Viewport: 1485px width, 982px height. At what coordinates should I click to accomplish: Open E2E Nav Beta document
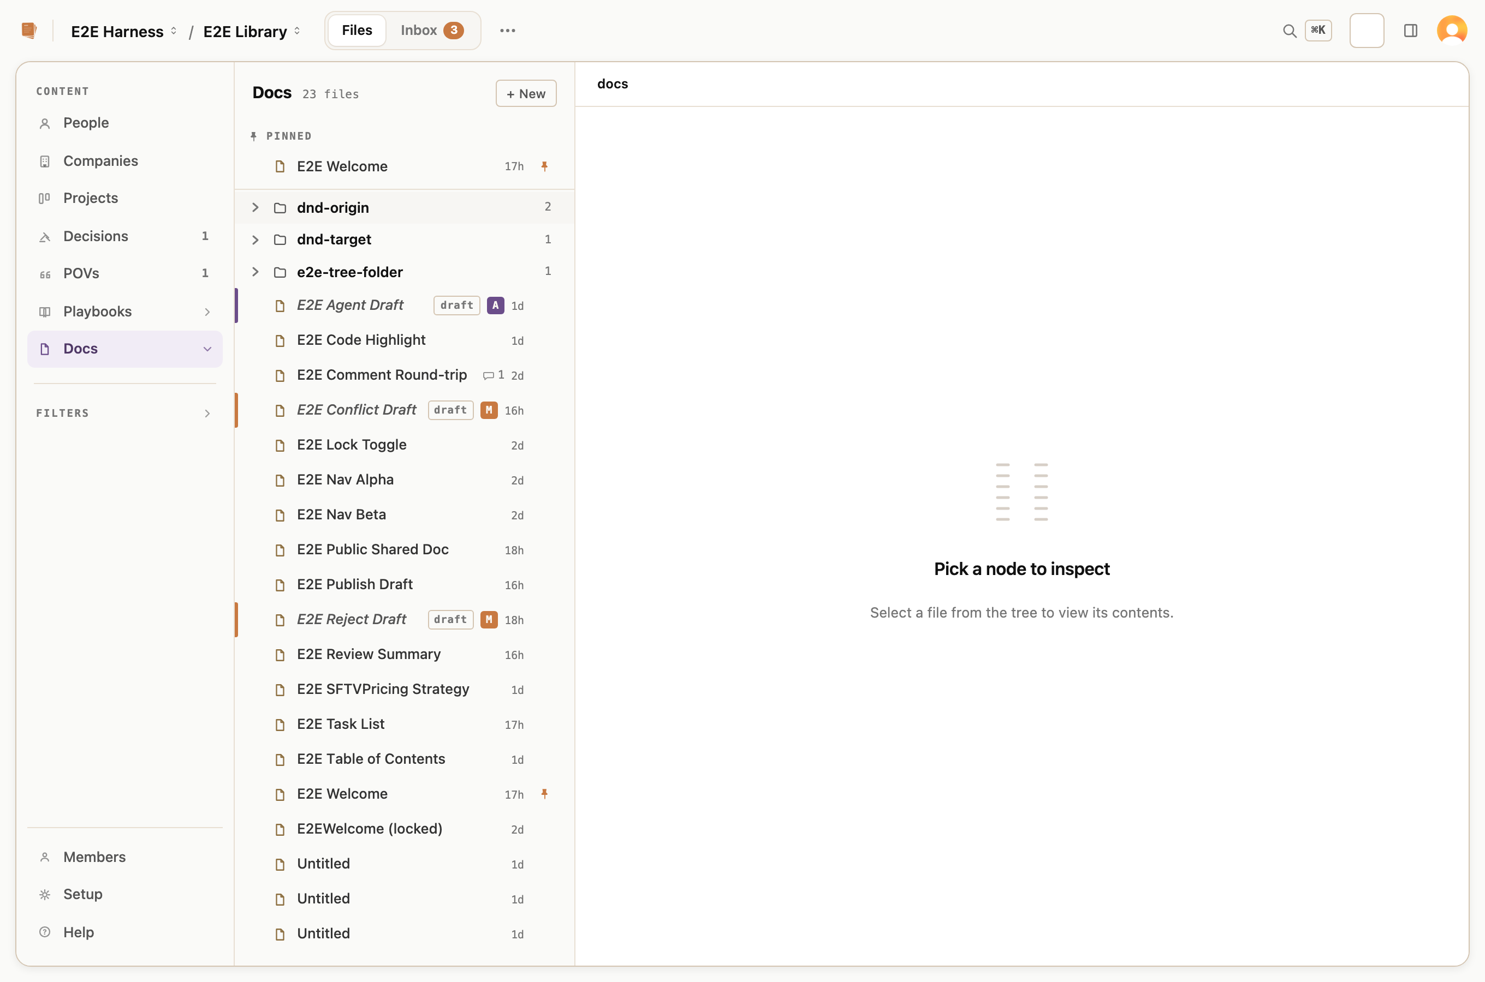404,515
